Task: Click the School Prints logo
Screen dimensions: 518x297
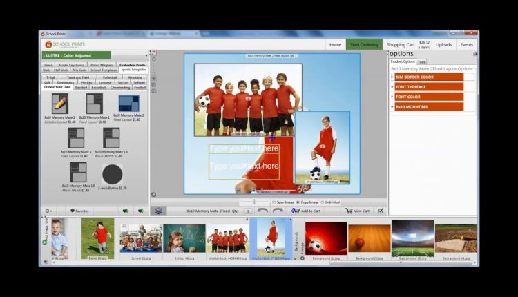Action: [65, 44]
